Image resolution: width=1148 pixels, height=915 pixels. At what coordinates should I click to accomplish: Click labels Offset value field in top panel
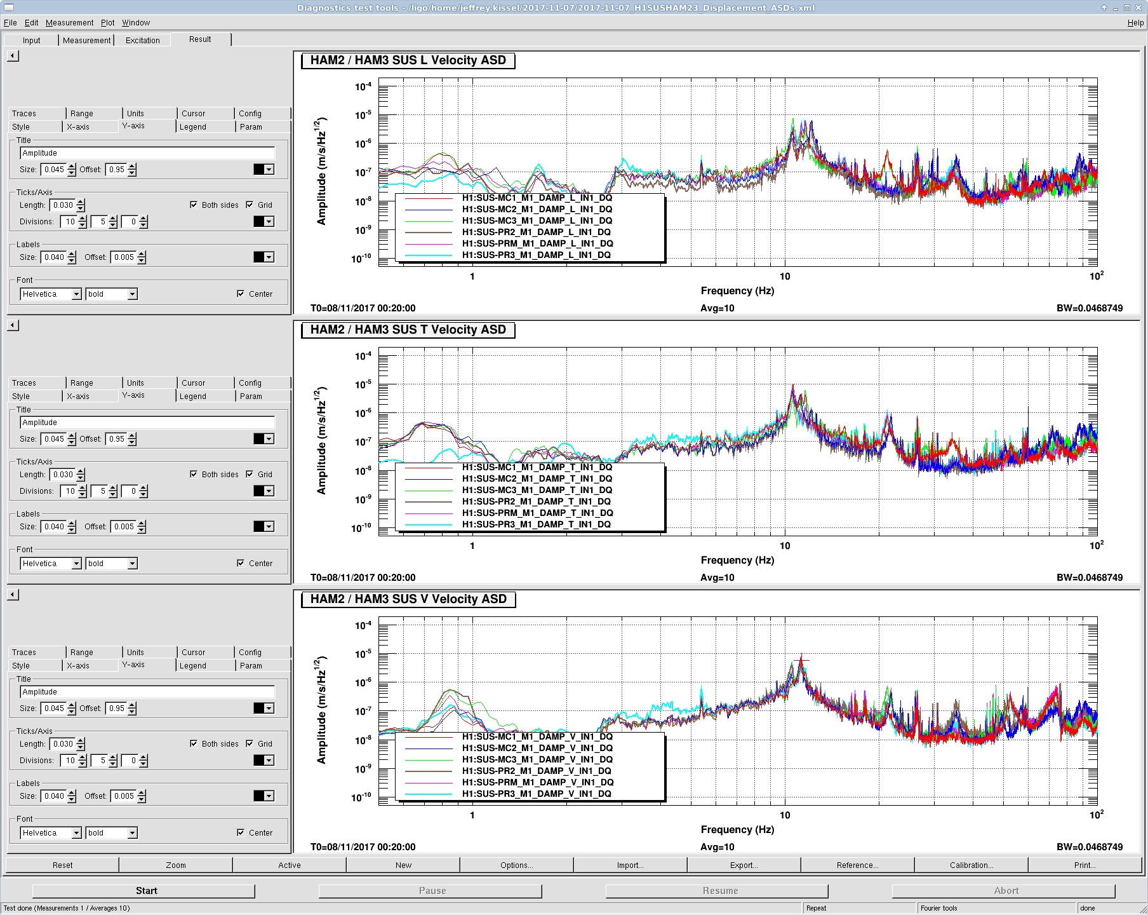[124, 257]
